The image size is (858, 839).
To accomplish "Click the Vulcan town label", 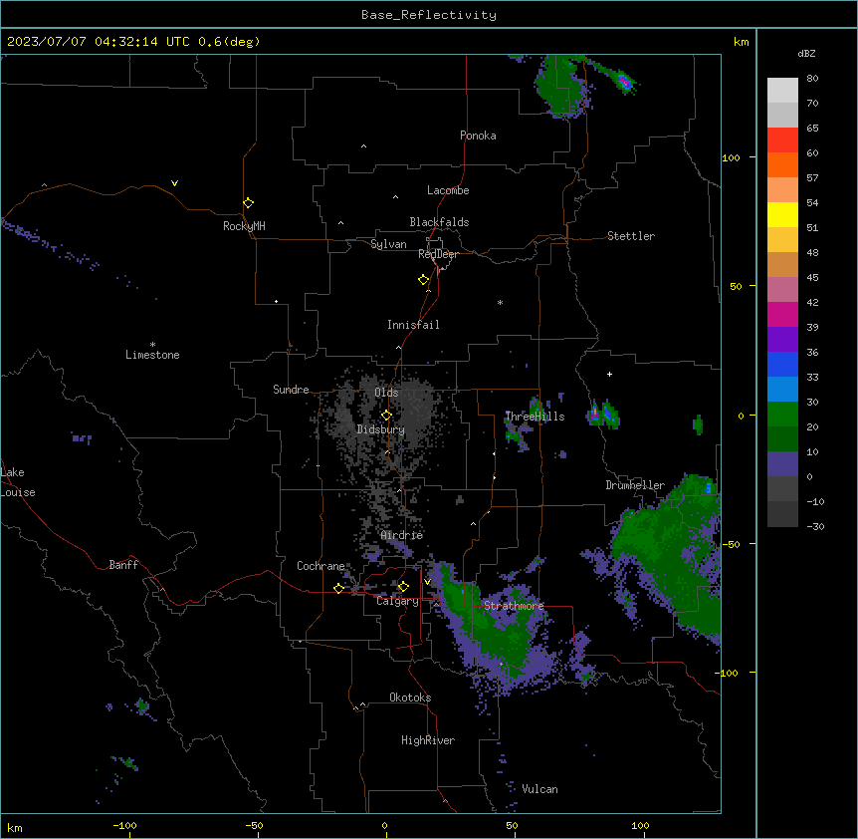I will (x=540, y=789).
